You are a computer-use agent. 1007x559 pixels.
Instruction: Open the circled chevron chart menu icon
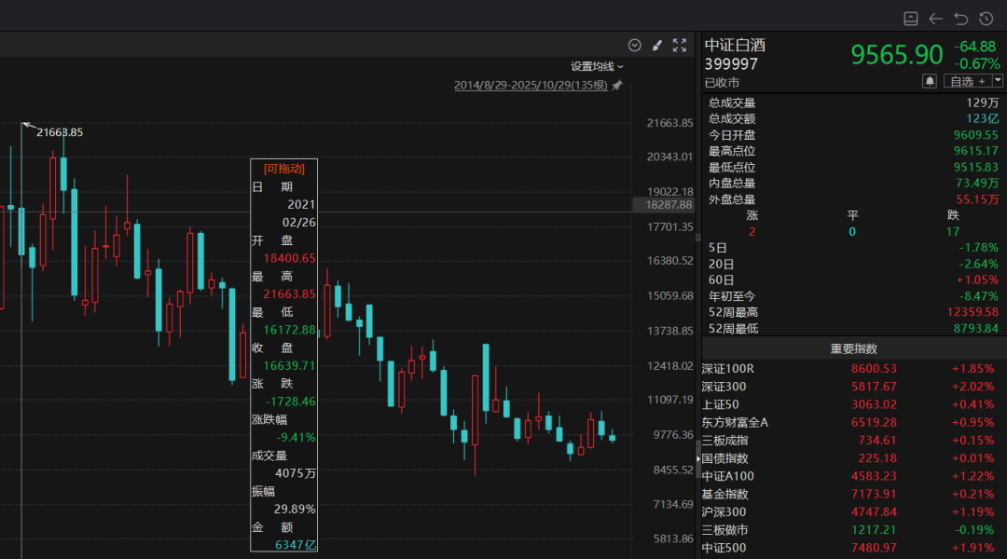(635, 45)
